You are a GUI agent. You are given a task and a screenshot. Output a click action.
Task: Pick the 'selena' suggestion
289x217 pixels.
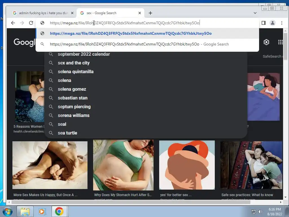tap(64, 81)
